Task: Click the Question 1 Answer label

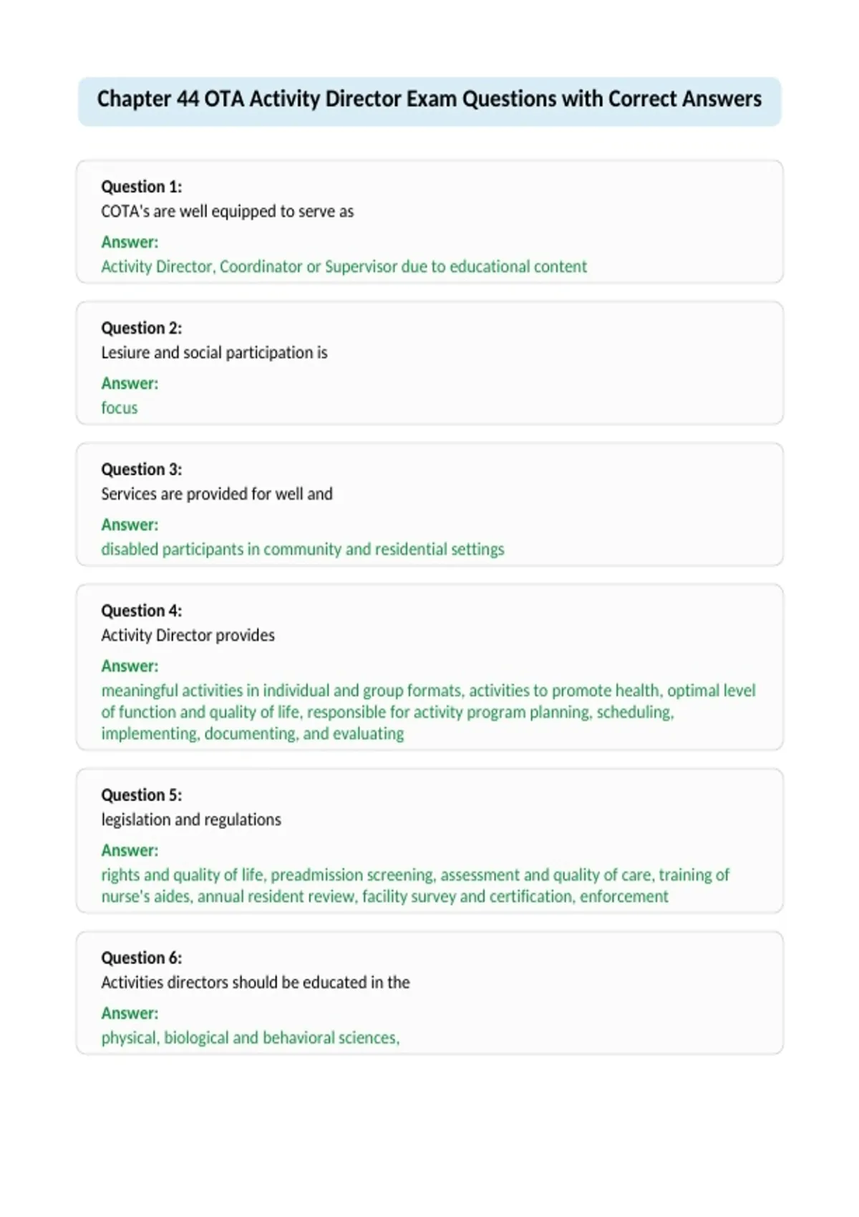Action: tap(130, 242)
